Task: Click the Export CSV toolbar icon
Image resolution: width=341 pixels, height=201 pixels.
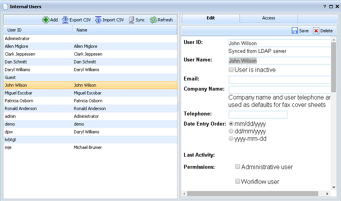Action: coord(65,20)
